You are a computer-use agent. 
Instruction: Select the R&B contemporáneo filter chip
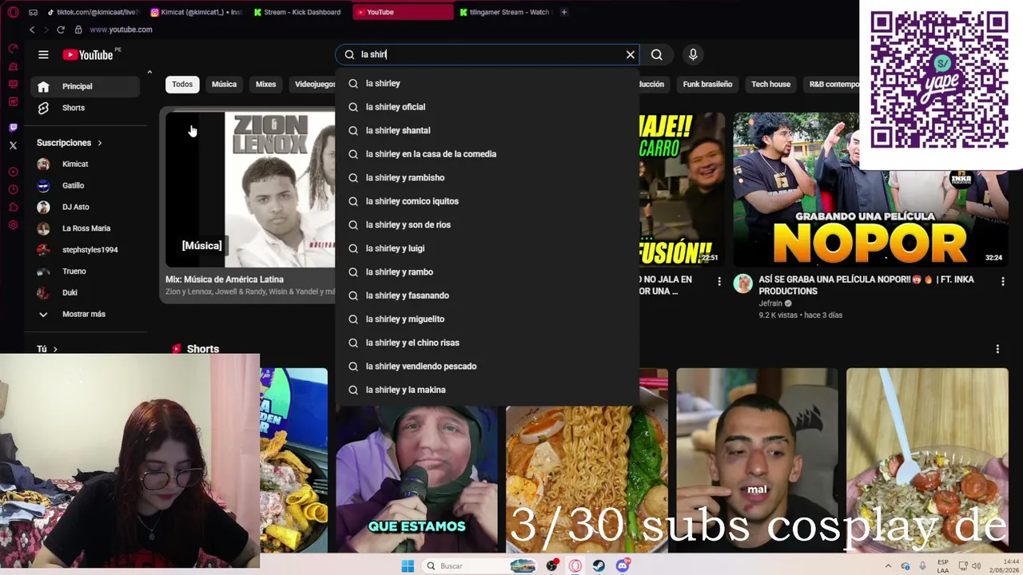pos(831,84)
